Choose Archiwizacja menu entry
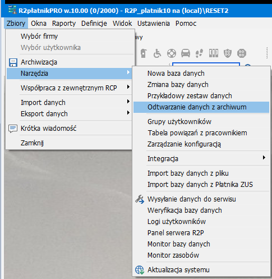Viewport: 272px width, 279px height. [70, 62]
